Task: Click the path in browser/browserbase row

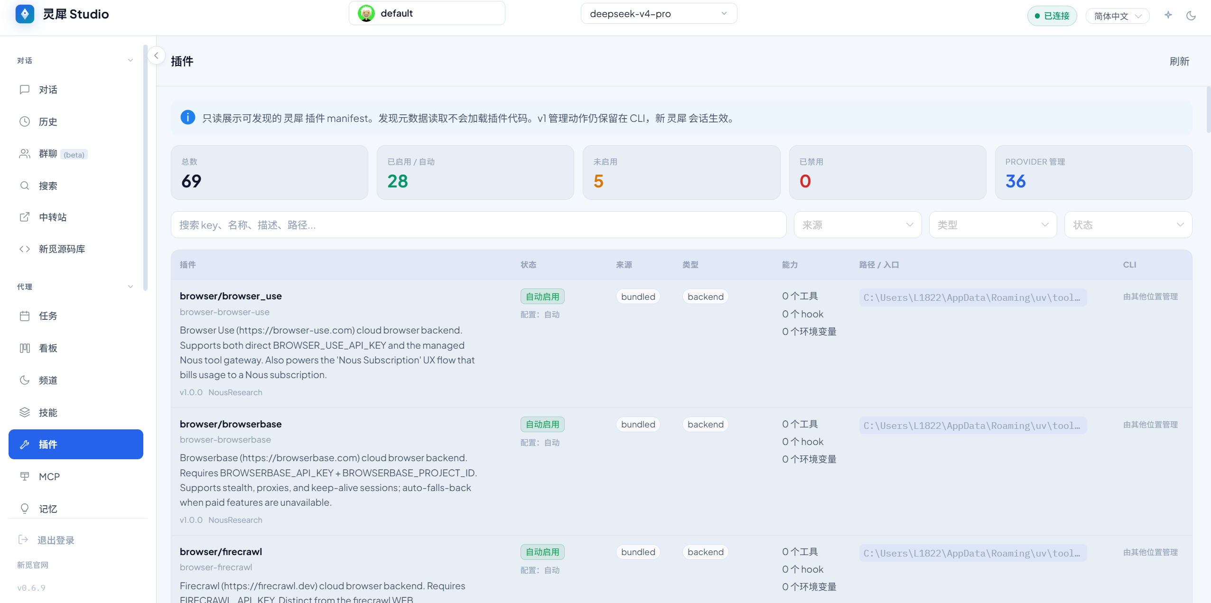Action: pos(973,426)
